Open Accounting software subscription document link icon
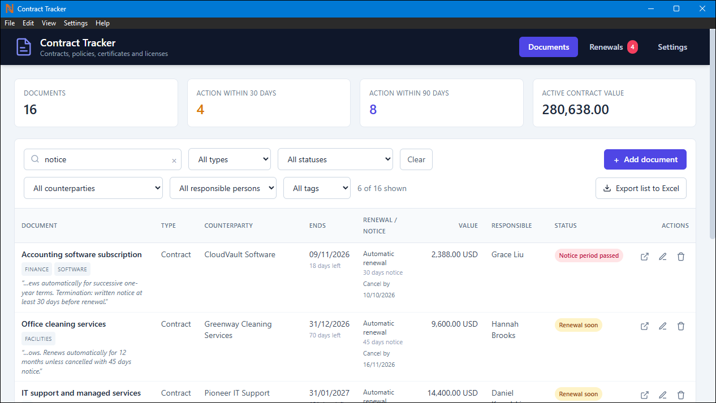 pyautogui.click(x=645, y=257)
